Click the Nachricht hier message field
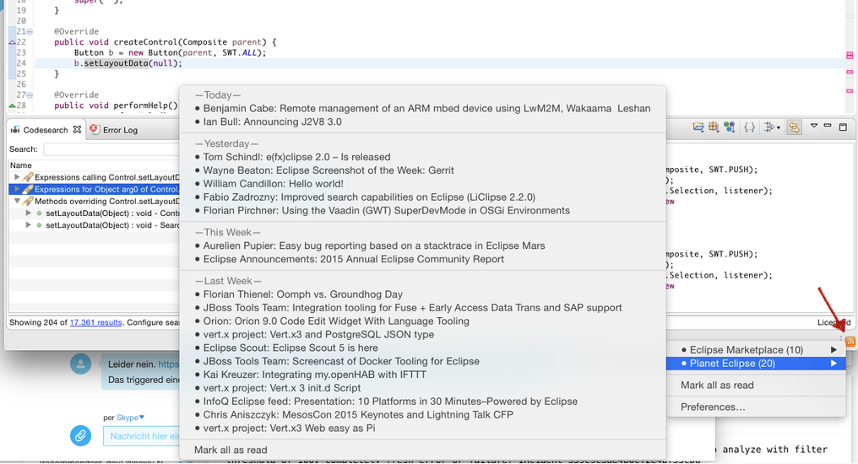Image resolution: width=858 pixels, height=464 pixels. point(142,436)
